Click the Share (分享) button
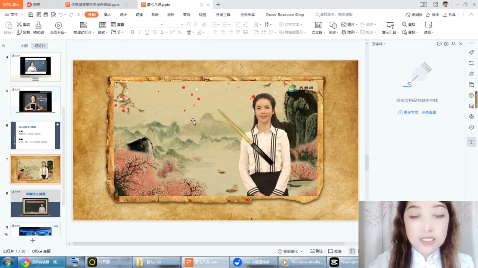Screen dimensions: 478x268 [449, 15]
